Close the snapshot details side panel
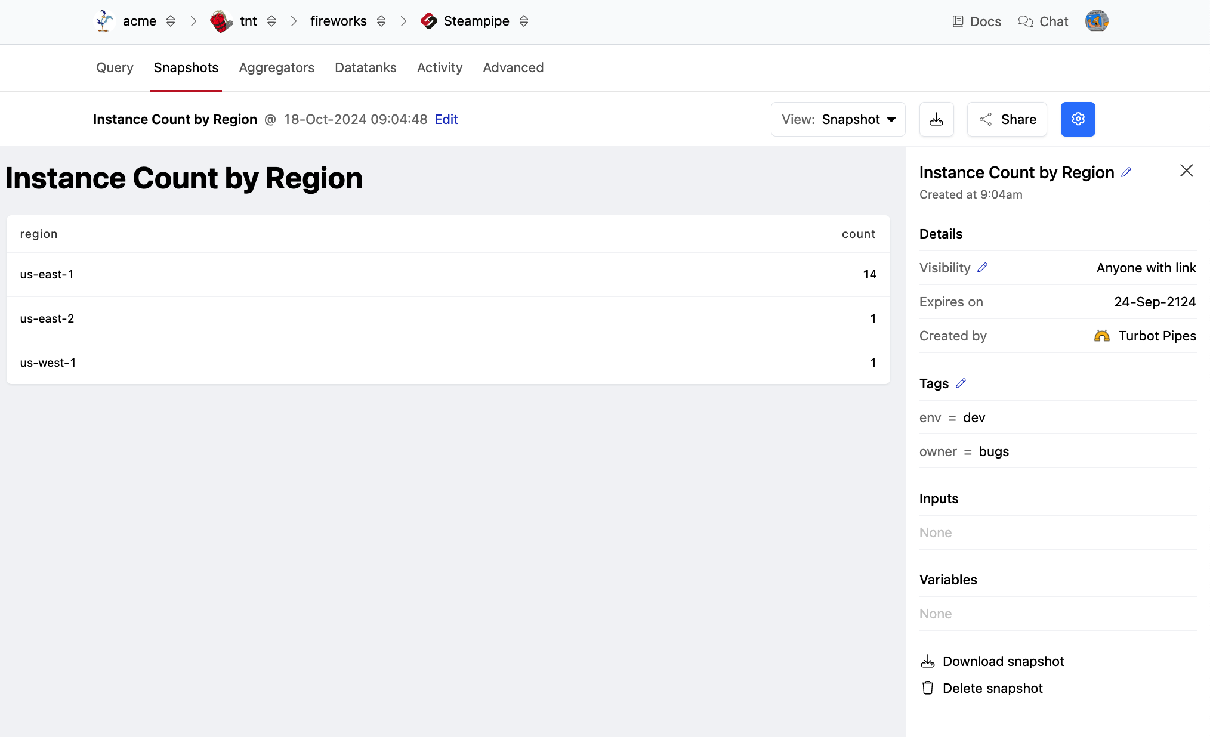Screen dimensions: 1210x737 [1186, 171]
